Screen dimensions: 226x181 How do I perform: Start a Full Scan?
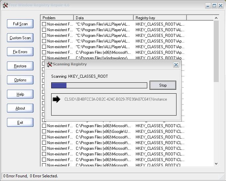[20, 24]
